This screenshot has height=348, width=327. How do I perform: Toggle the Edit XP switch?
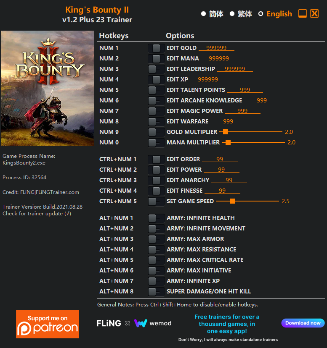click(156, 79)
